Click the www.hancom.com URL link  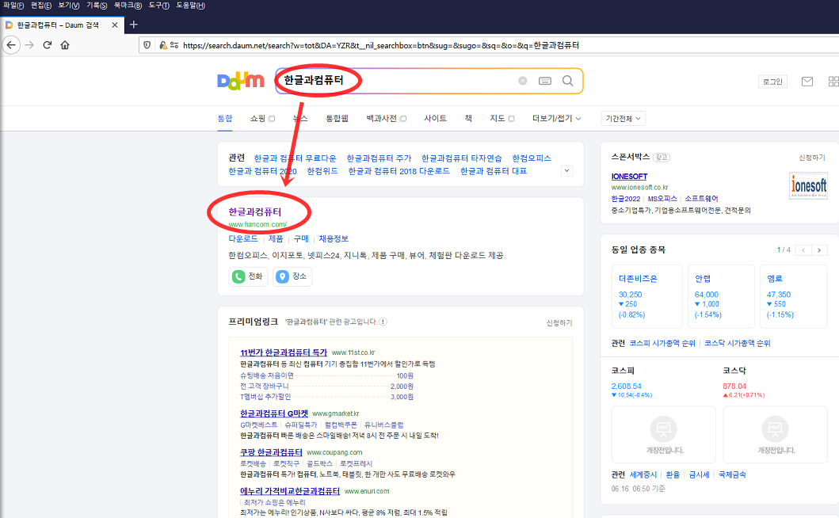(257, 224)
